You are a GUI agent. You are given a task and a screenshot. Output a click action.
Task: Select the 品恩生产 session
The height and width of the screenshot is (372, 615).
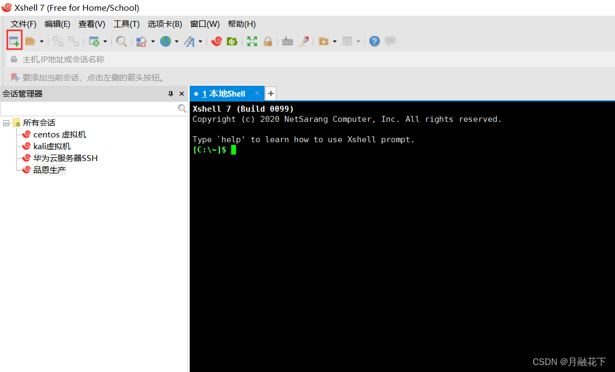(49, 170)
